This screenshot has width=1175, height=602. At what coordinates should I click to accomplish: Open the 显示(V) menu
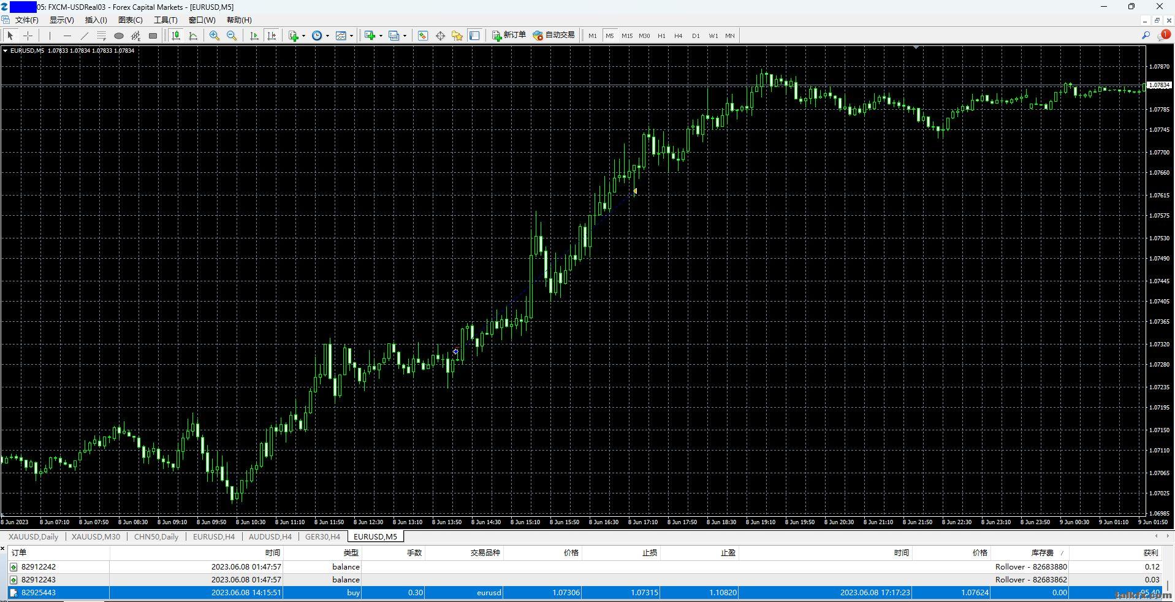pyautogui.click(x=62, y=20)
